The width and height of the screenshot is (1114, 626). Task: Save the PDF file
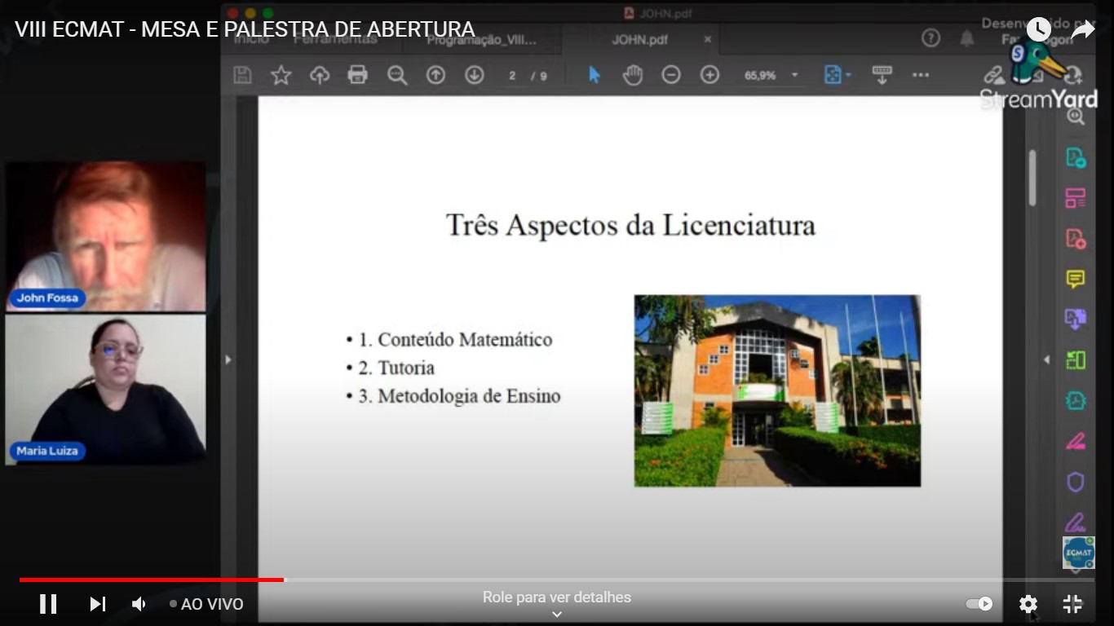tap(242, 74)
